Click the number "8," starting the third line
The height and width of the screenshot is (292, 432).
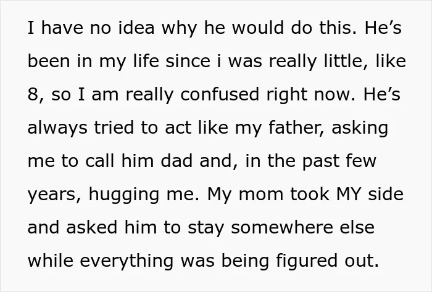click(36, 95)
